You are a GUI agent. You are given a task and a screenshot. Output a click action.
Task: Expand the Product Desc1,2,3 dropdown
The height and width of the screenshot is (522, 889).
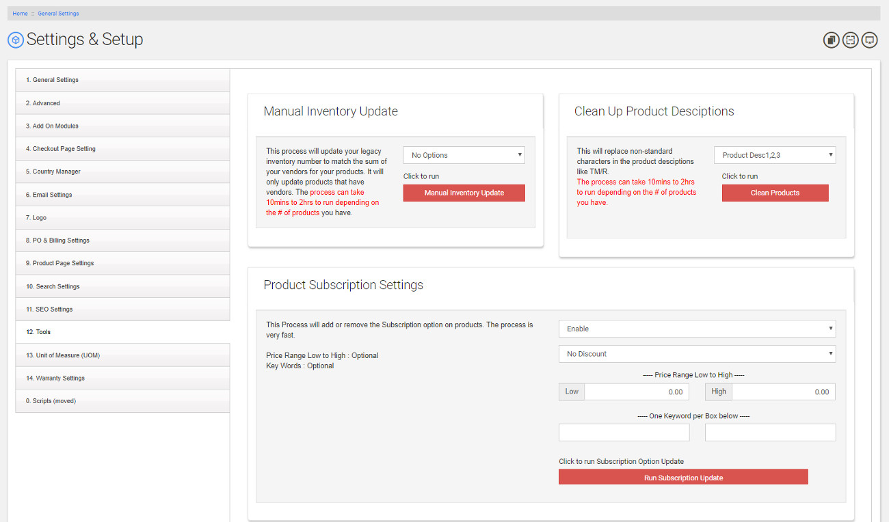point(774,155)
